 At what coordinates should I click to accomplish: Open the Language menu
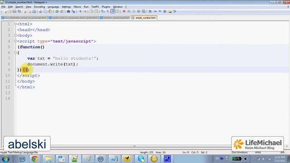pyautogui.click(x=53, y=7)
